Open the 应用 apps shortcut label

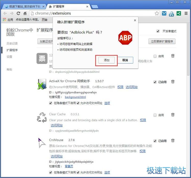[10, 20]
